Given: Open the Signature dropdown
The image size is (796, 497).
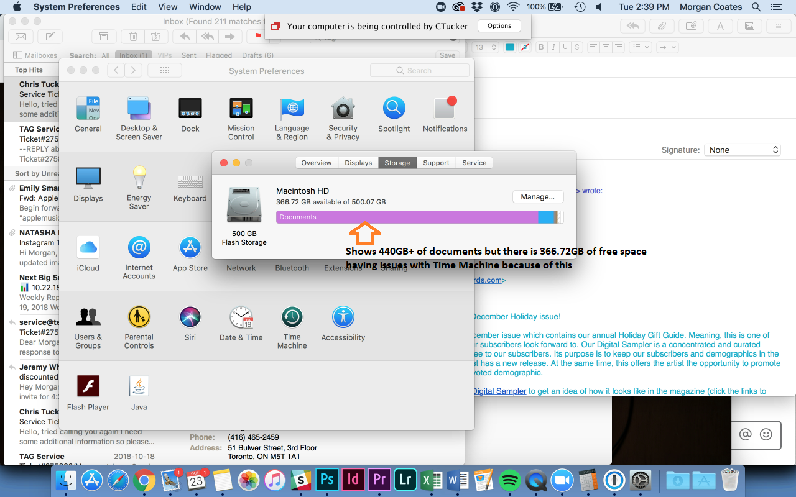Looking at the screenshot, I should (x=742, y=150).
